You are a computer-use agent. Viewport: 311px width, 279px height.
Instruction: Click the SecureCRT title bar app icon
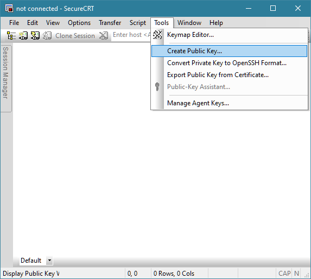[9, 8]
